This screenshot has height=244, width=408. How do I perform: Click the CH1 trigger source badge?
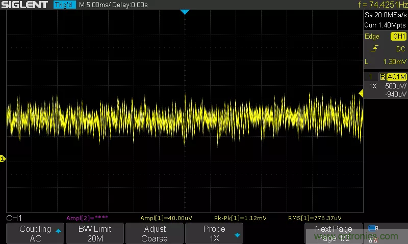(398, 37)
